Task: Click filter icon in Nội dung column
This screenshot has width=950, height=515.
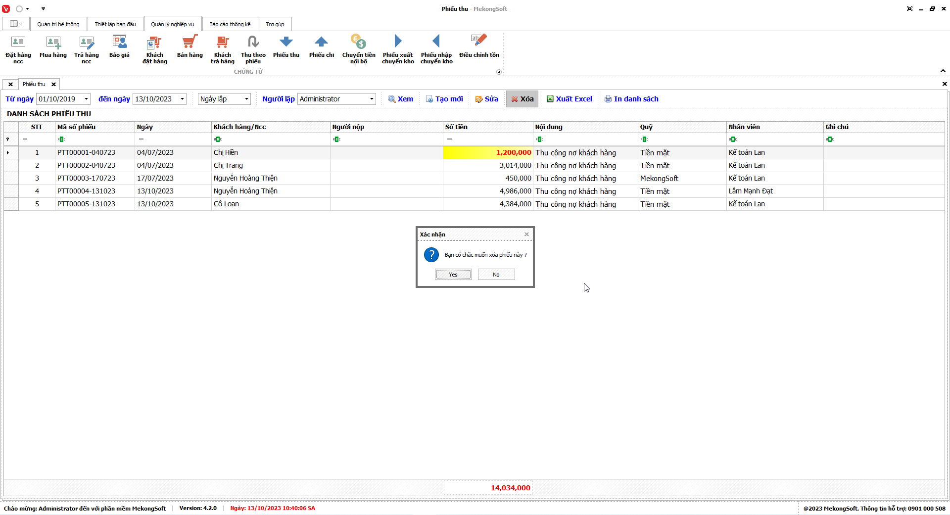Action: click(x=539, y=140)
